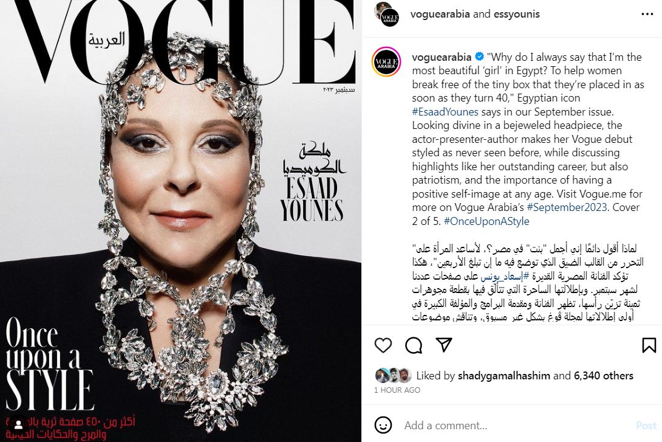Open comments via the speech bubble icon
Image resolution: width=662 pixels, height=442 pixels.
414,345
